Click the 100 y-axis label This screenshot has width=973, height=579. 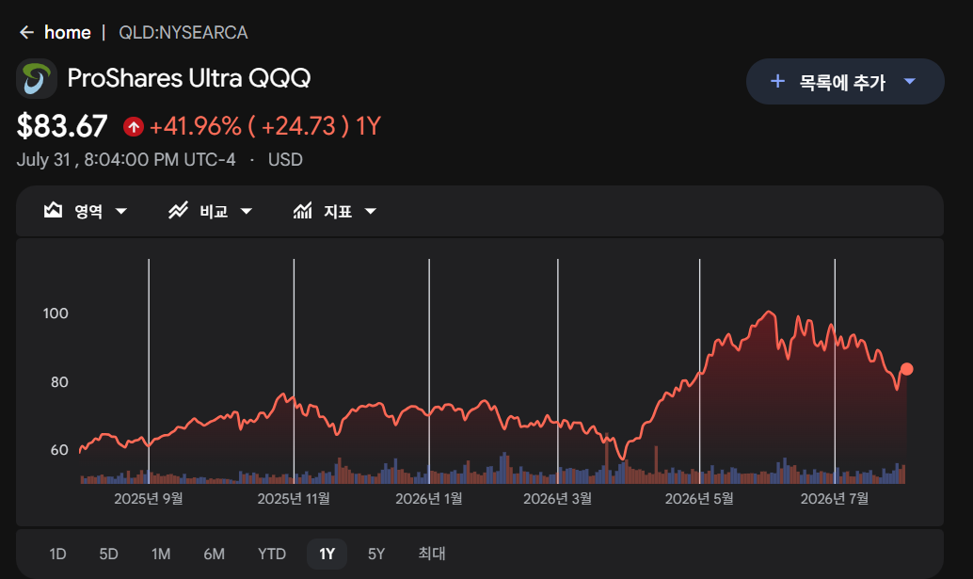coord(56,314)
